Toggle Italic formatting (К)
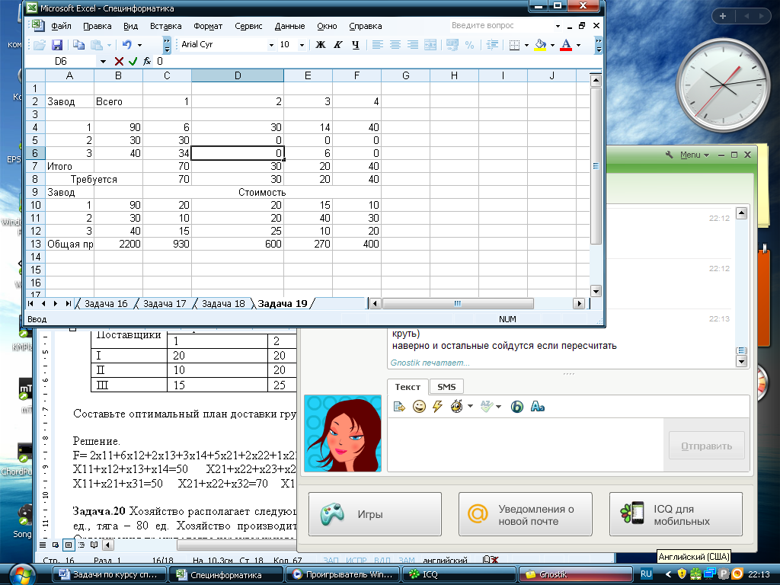The width and height of the screenshot is (780, 585). point(337,45)
